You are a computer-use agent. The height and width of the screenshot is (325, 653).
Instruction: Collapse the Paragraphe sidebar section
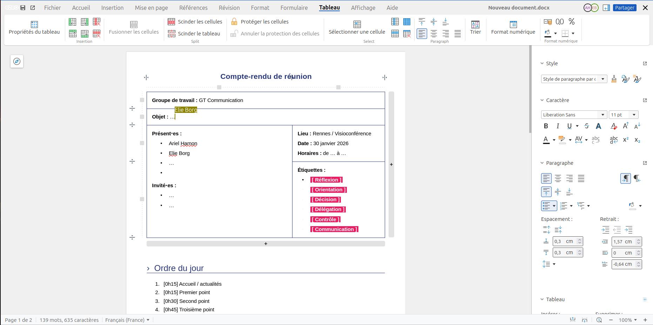(542, 163)
